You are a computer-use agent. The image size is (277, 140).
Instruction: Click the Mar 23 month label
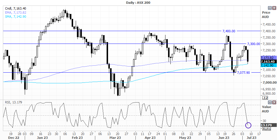[x=115, y=138]
